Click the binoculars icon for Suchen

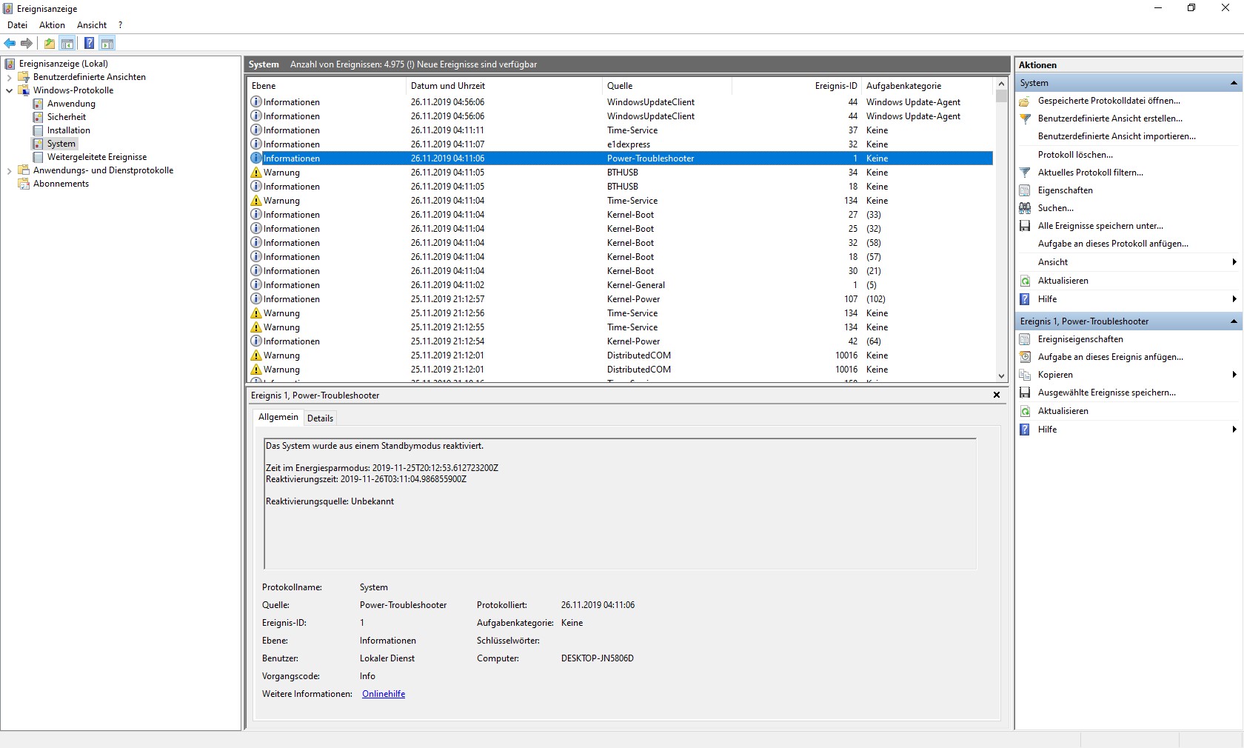point(1025,208)
